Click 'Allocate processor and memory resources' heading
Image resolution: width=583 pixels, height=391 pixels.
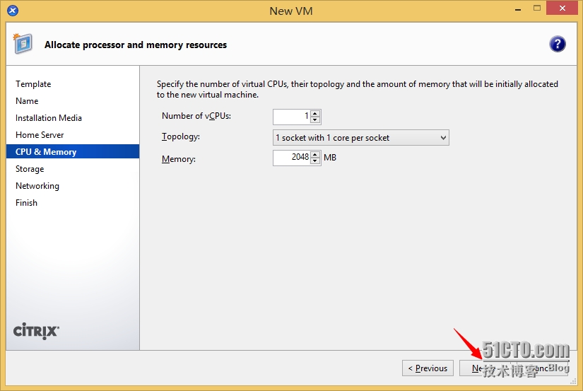coord(136,45)
